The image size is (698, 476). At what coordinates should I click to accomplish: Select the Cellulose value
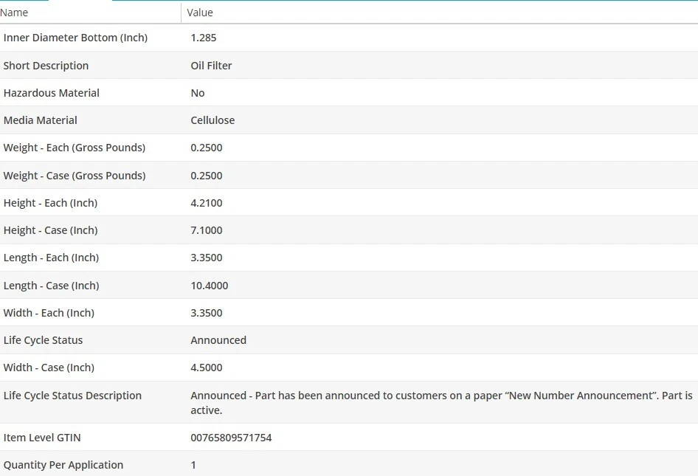212,120
